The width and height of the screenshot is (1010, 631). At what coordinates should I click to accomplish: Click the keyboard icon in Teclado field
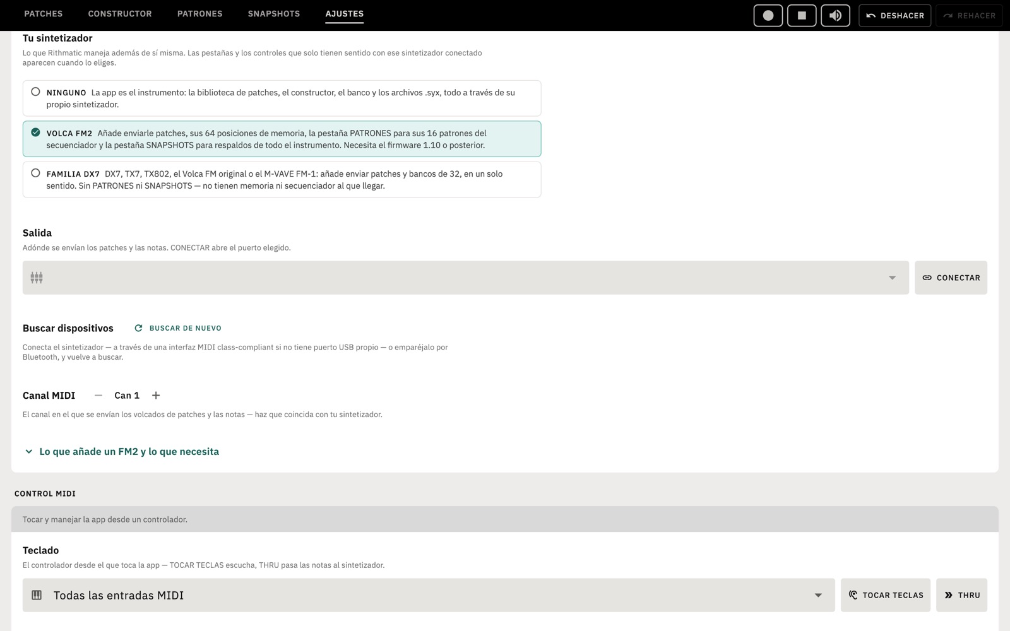[x=37, y=595]
